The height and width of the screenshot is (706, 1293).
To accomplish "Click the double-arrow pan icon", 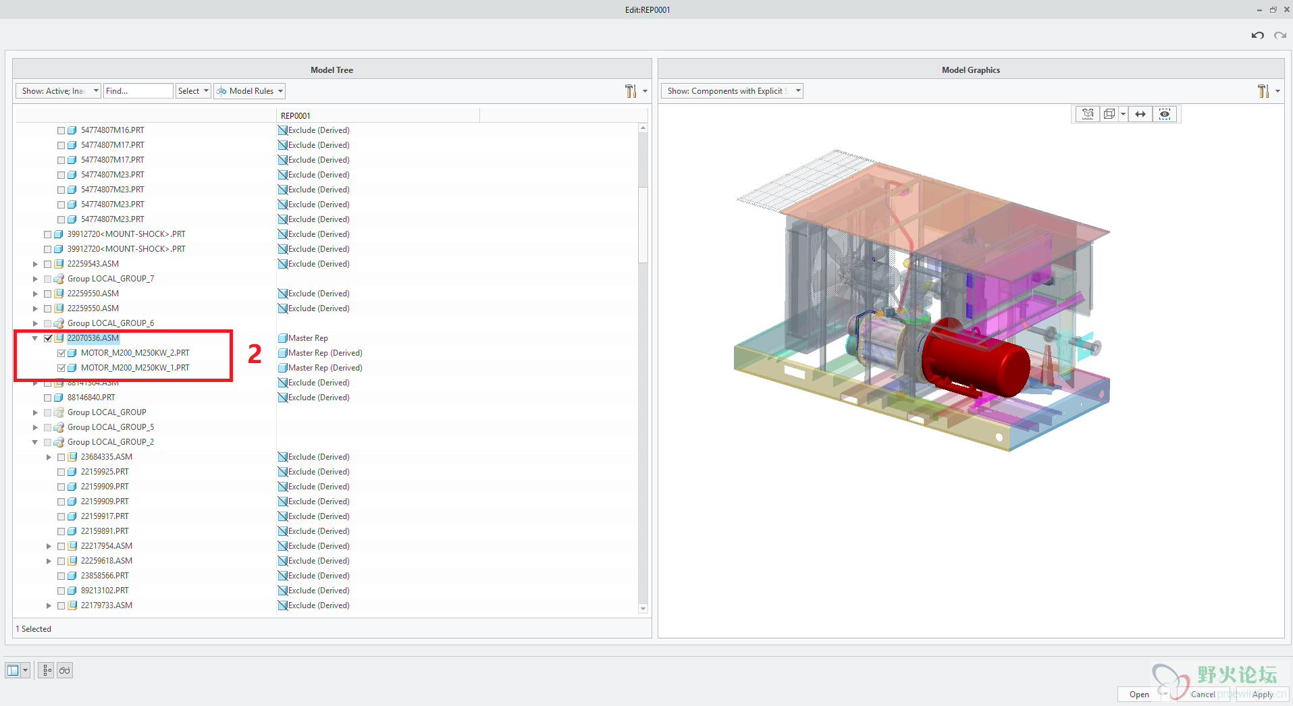I will pos(1140,114).
